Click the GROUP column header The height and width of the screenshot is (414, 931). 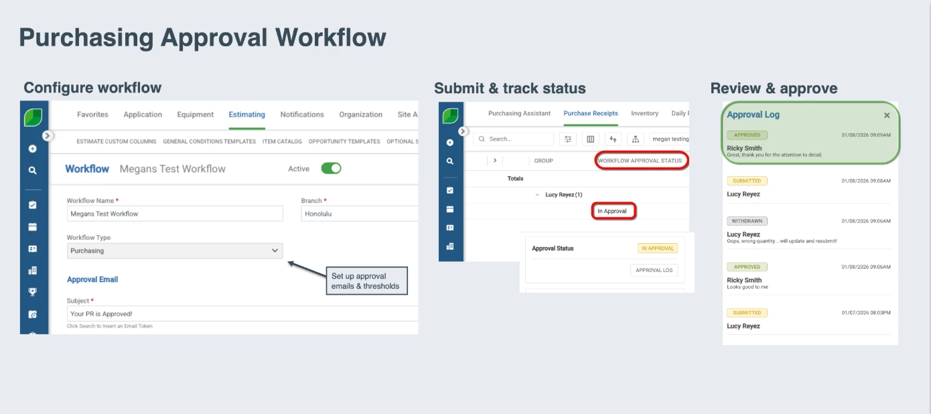(543, 161)
